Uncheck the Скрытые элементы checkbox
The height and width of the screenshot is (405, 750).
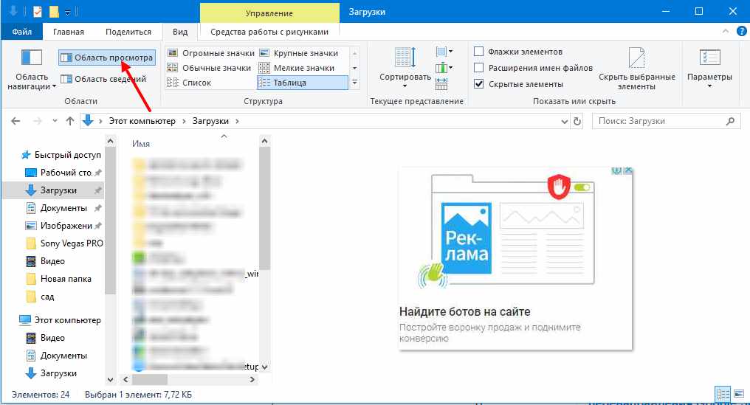(478, 84)
